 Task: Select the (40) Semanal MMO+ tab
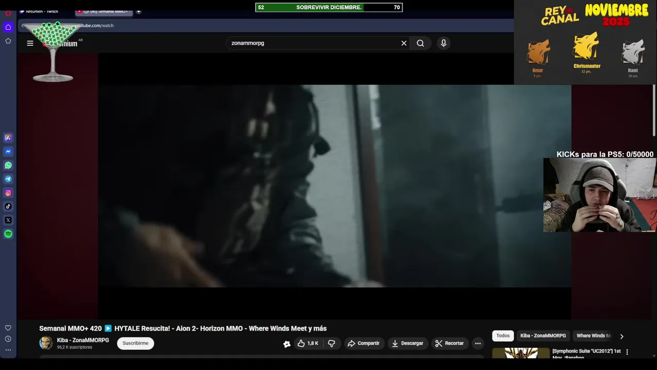coord(105,11)
